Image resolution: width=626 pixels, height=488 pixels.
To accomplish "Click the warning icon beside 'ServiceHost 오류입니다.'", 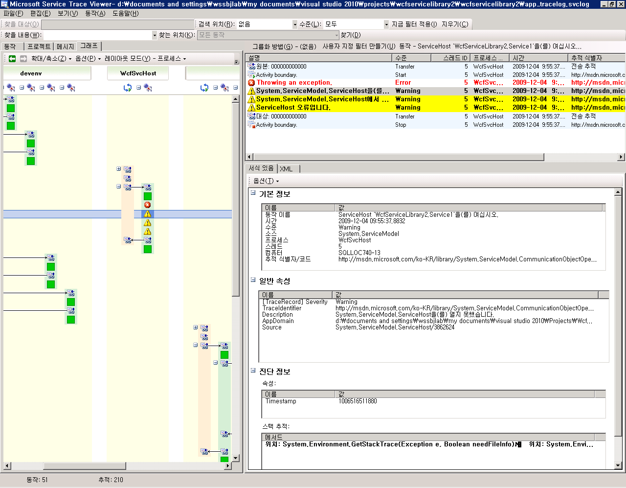I will tap(251, 108).
